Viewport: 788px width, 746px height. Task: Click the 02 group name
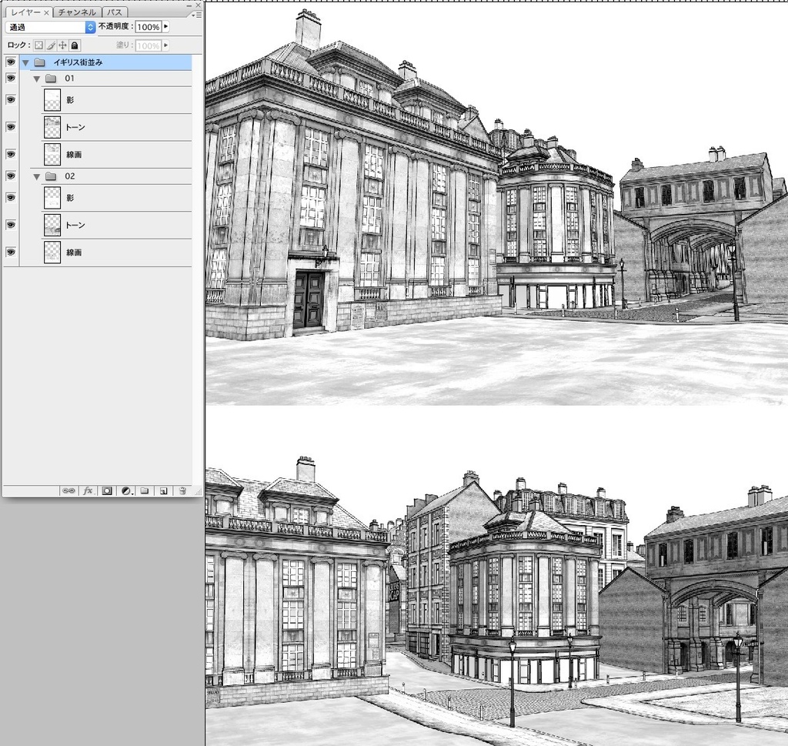click(x=69, y=176)
